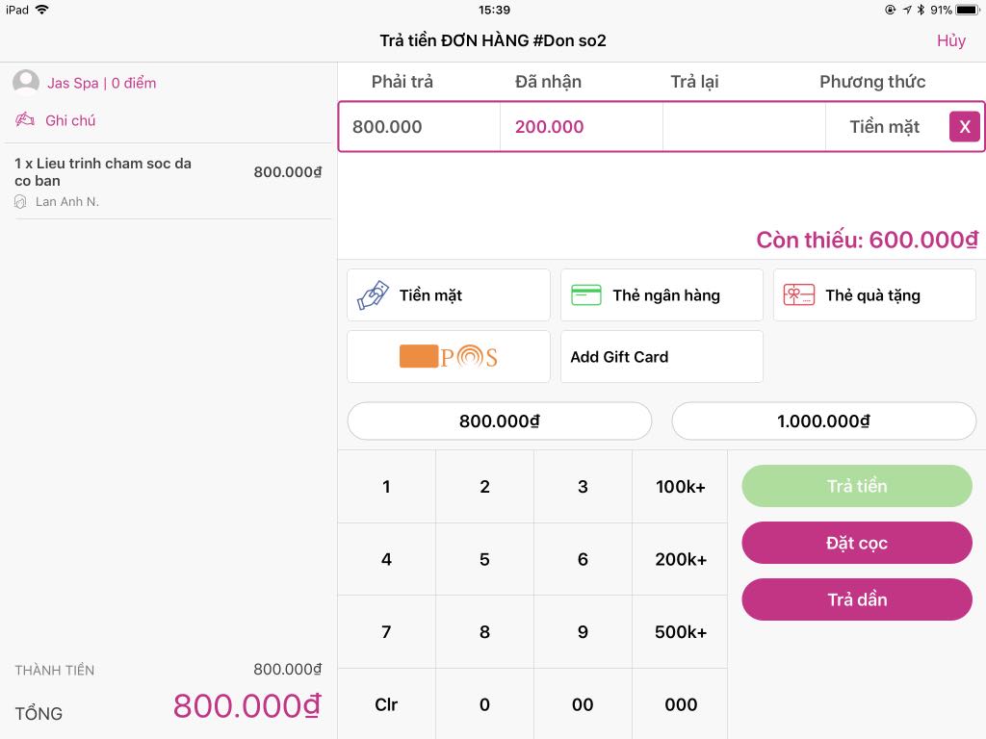
Task: Select the cash icon for Tiền mặt
Action: 373,295
